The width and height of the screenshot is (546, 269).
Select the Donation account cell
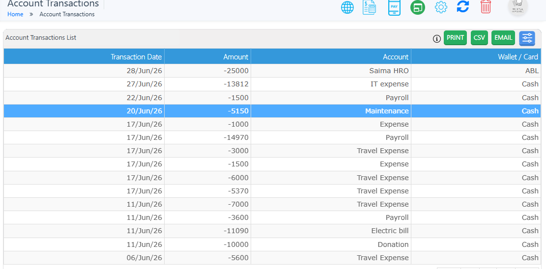331,244
